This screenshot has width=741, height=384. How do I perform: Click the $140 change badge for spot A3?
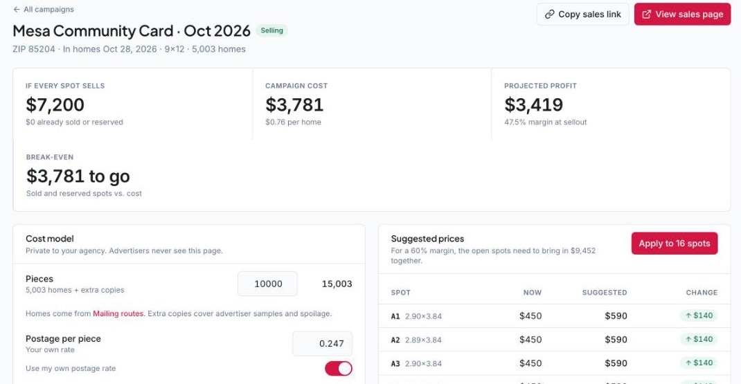(699, 363)
